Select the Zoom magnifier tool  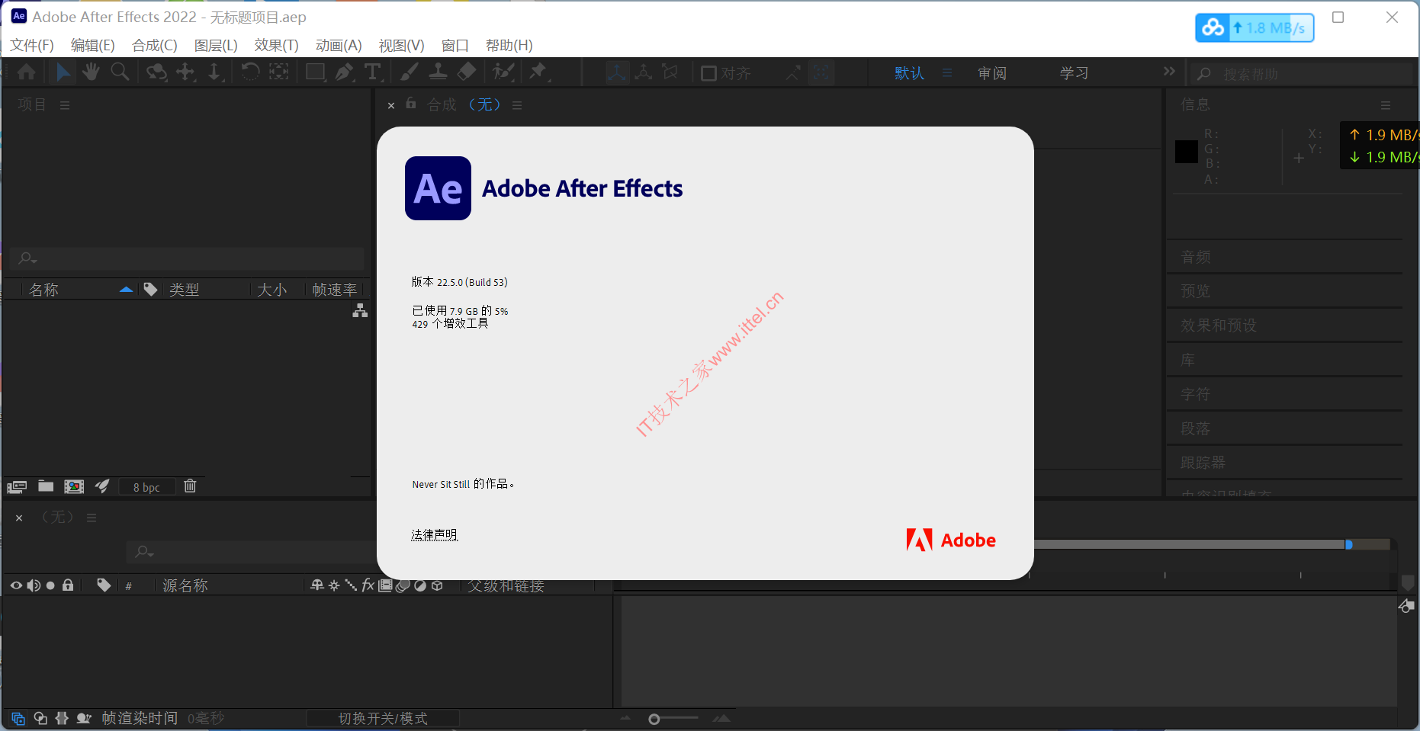pyautogui.click(x=120, y=72)
